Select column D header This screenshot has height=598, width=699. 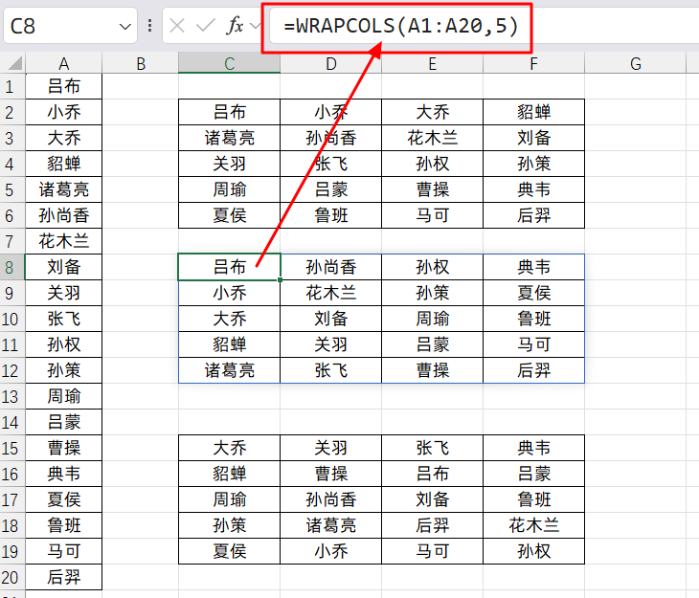(x=330, y=63)
